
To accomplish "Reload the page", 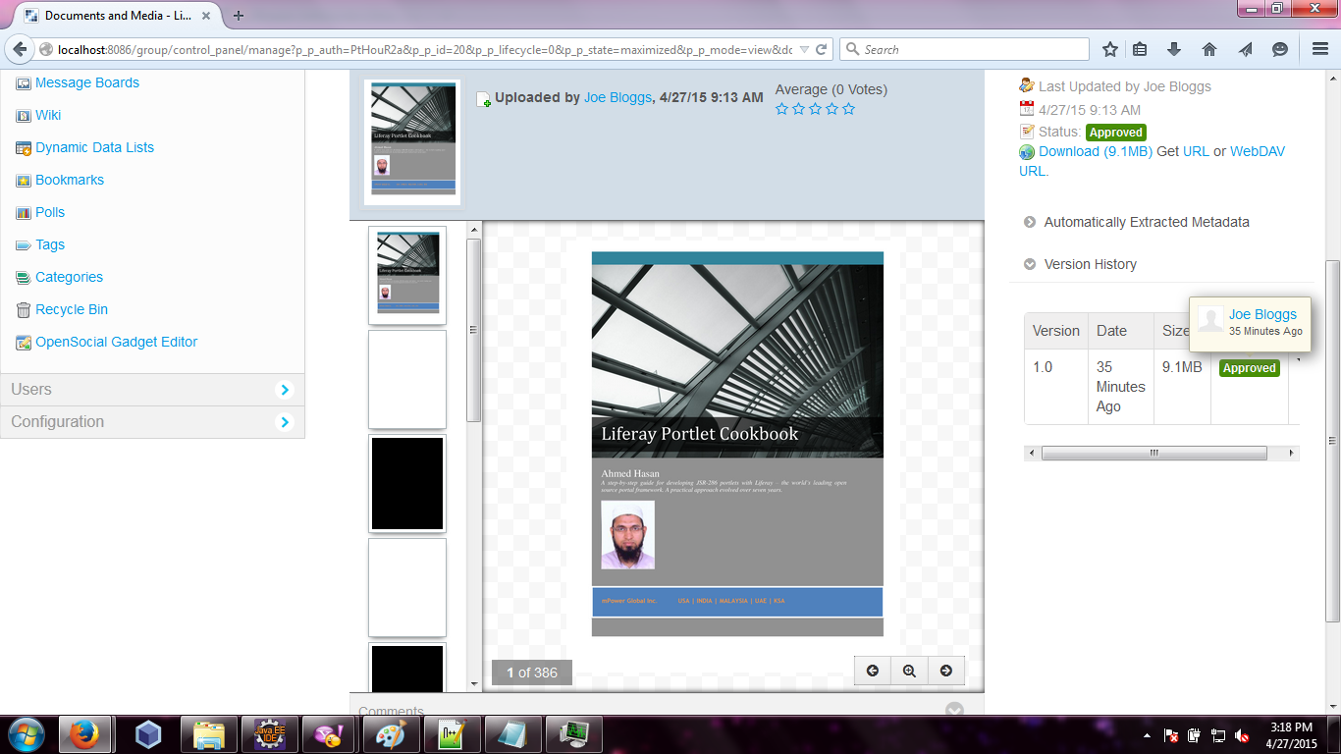I will click(x=821, y=49).
